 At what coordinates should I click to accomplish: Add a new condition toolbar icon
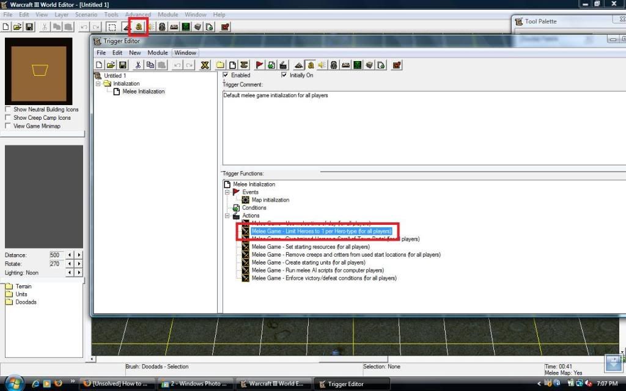[x=271, y=65]
